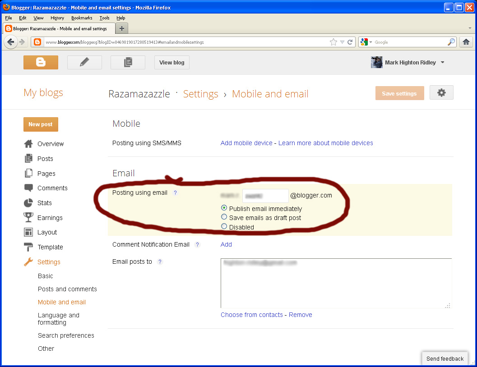
Task: Open Search preferences settings
Action: 66,335
